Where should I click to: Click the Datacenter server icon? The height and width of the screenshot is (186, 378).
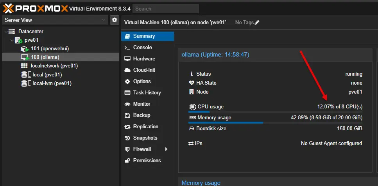[x=12, y=32]
